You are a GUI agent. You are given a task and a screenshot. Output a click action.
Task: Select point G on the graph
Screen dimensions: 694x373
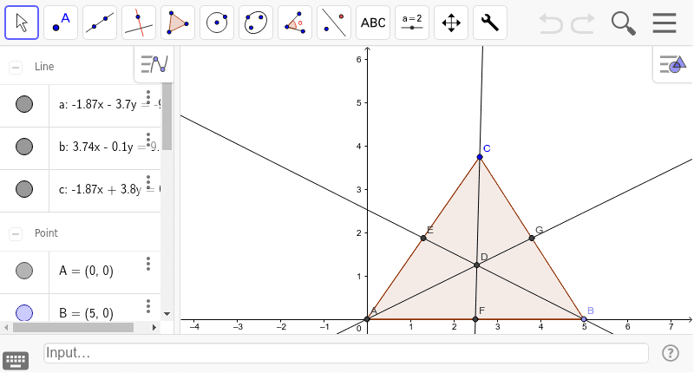pos(532,238)
